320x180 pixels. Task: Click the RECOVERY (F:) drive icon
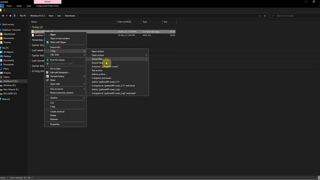pos(1,93)
